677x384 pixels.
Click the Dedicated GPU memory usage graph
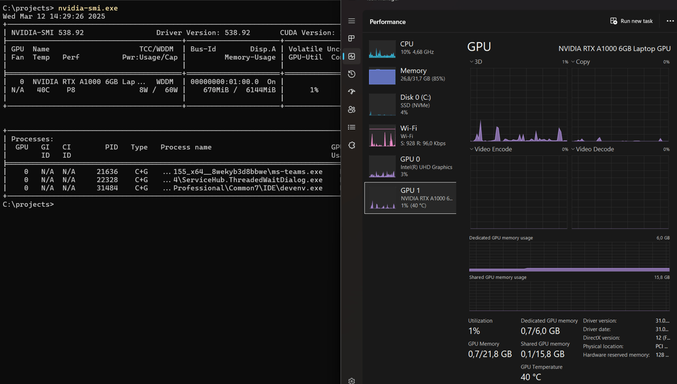pyautogui.click(x=569, y=257)
